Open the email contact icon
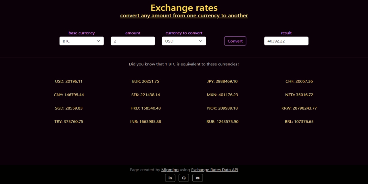Screen dimensions: 368x184 [x=198, y=178]
